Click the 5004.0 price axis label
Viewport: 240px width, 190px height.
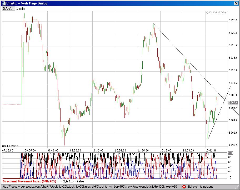click(x=233, y=120)
